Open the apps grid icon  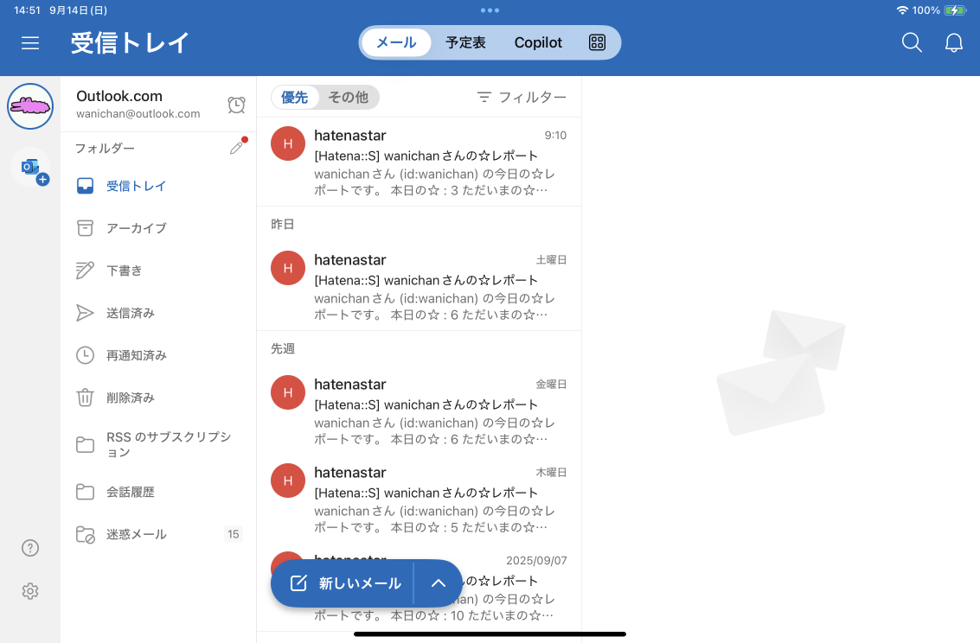coord(597,42)
